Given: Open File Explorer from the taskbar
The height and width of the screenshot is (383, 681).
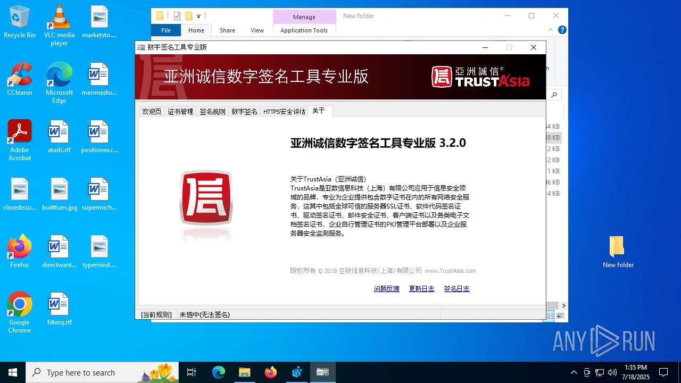Looking at the screenshot, I should click(x=244, y=372).
